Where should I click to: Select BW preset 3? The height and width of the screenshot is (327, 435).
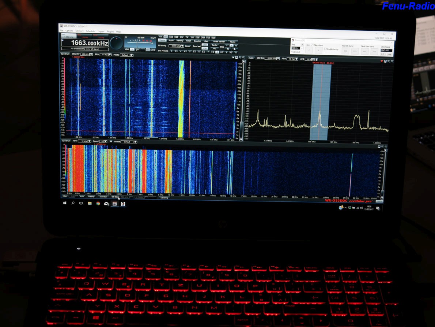171,51
